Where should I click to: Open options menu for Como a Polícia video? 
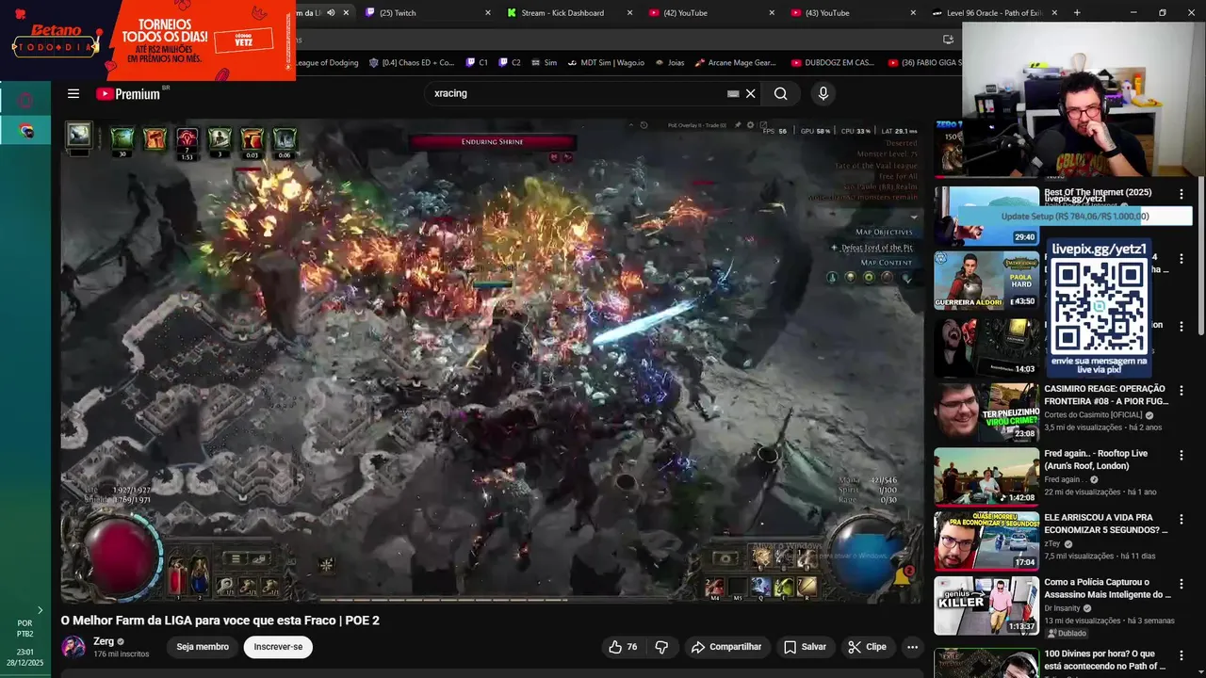coord(1182,584)
